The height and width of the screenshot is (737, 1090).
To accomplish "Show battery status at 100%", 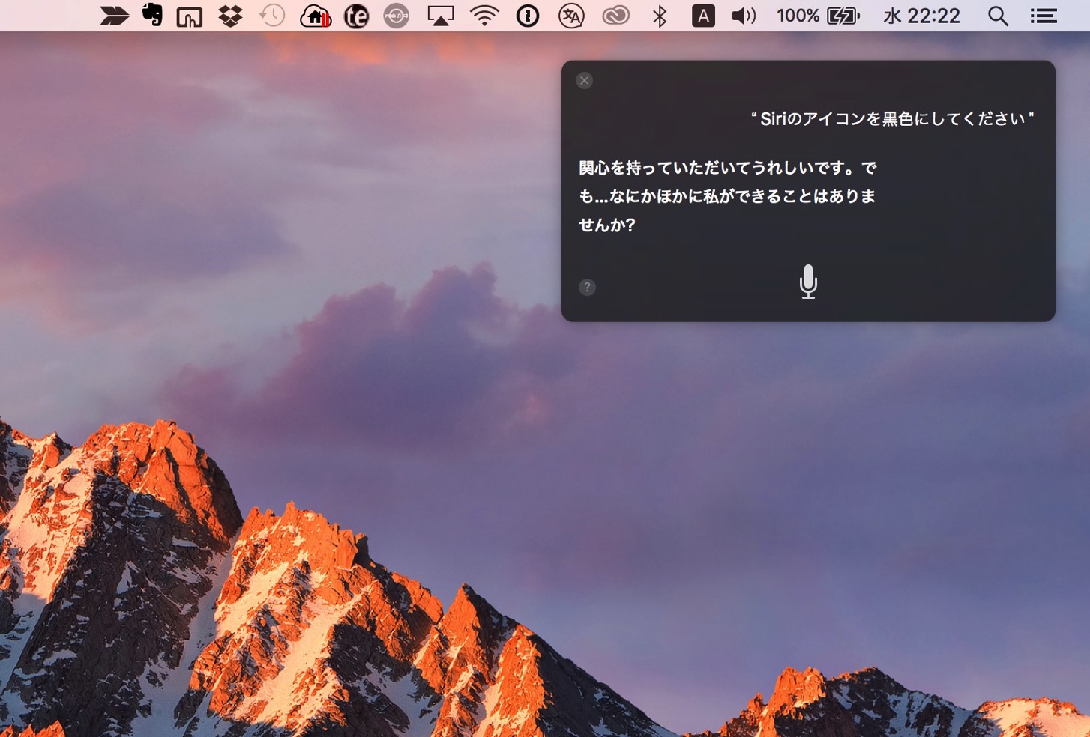I will [818, 16].
